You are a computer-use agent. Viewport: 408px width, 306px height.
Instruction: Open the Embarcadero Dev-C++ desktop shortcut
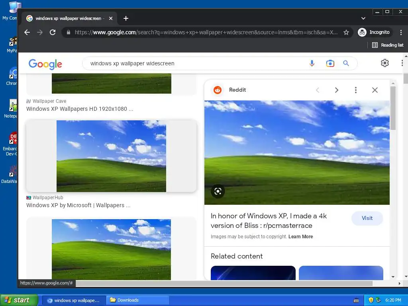10,144
